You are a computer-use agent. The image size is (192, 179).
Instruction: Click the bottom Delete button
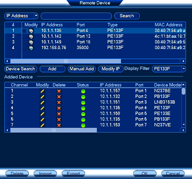click(x=17, y=174)
